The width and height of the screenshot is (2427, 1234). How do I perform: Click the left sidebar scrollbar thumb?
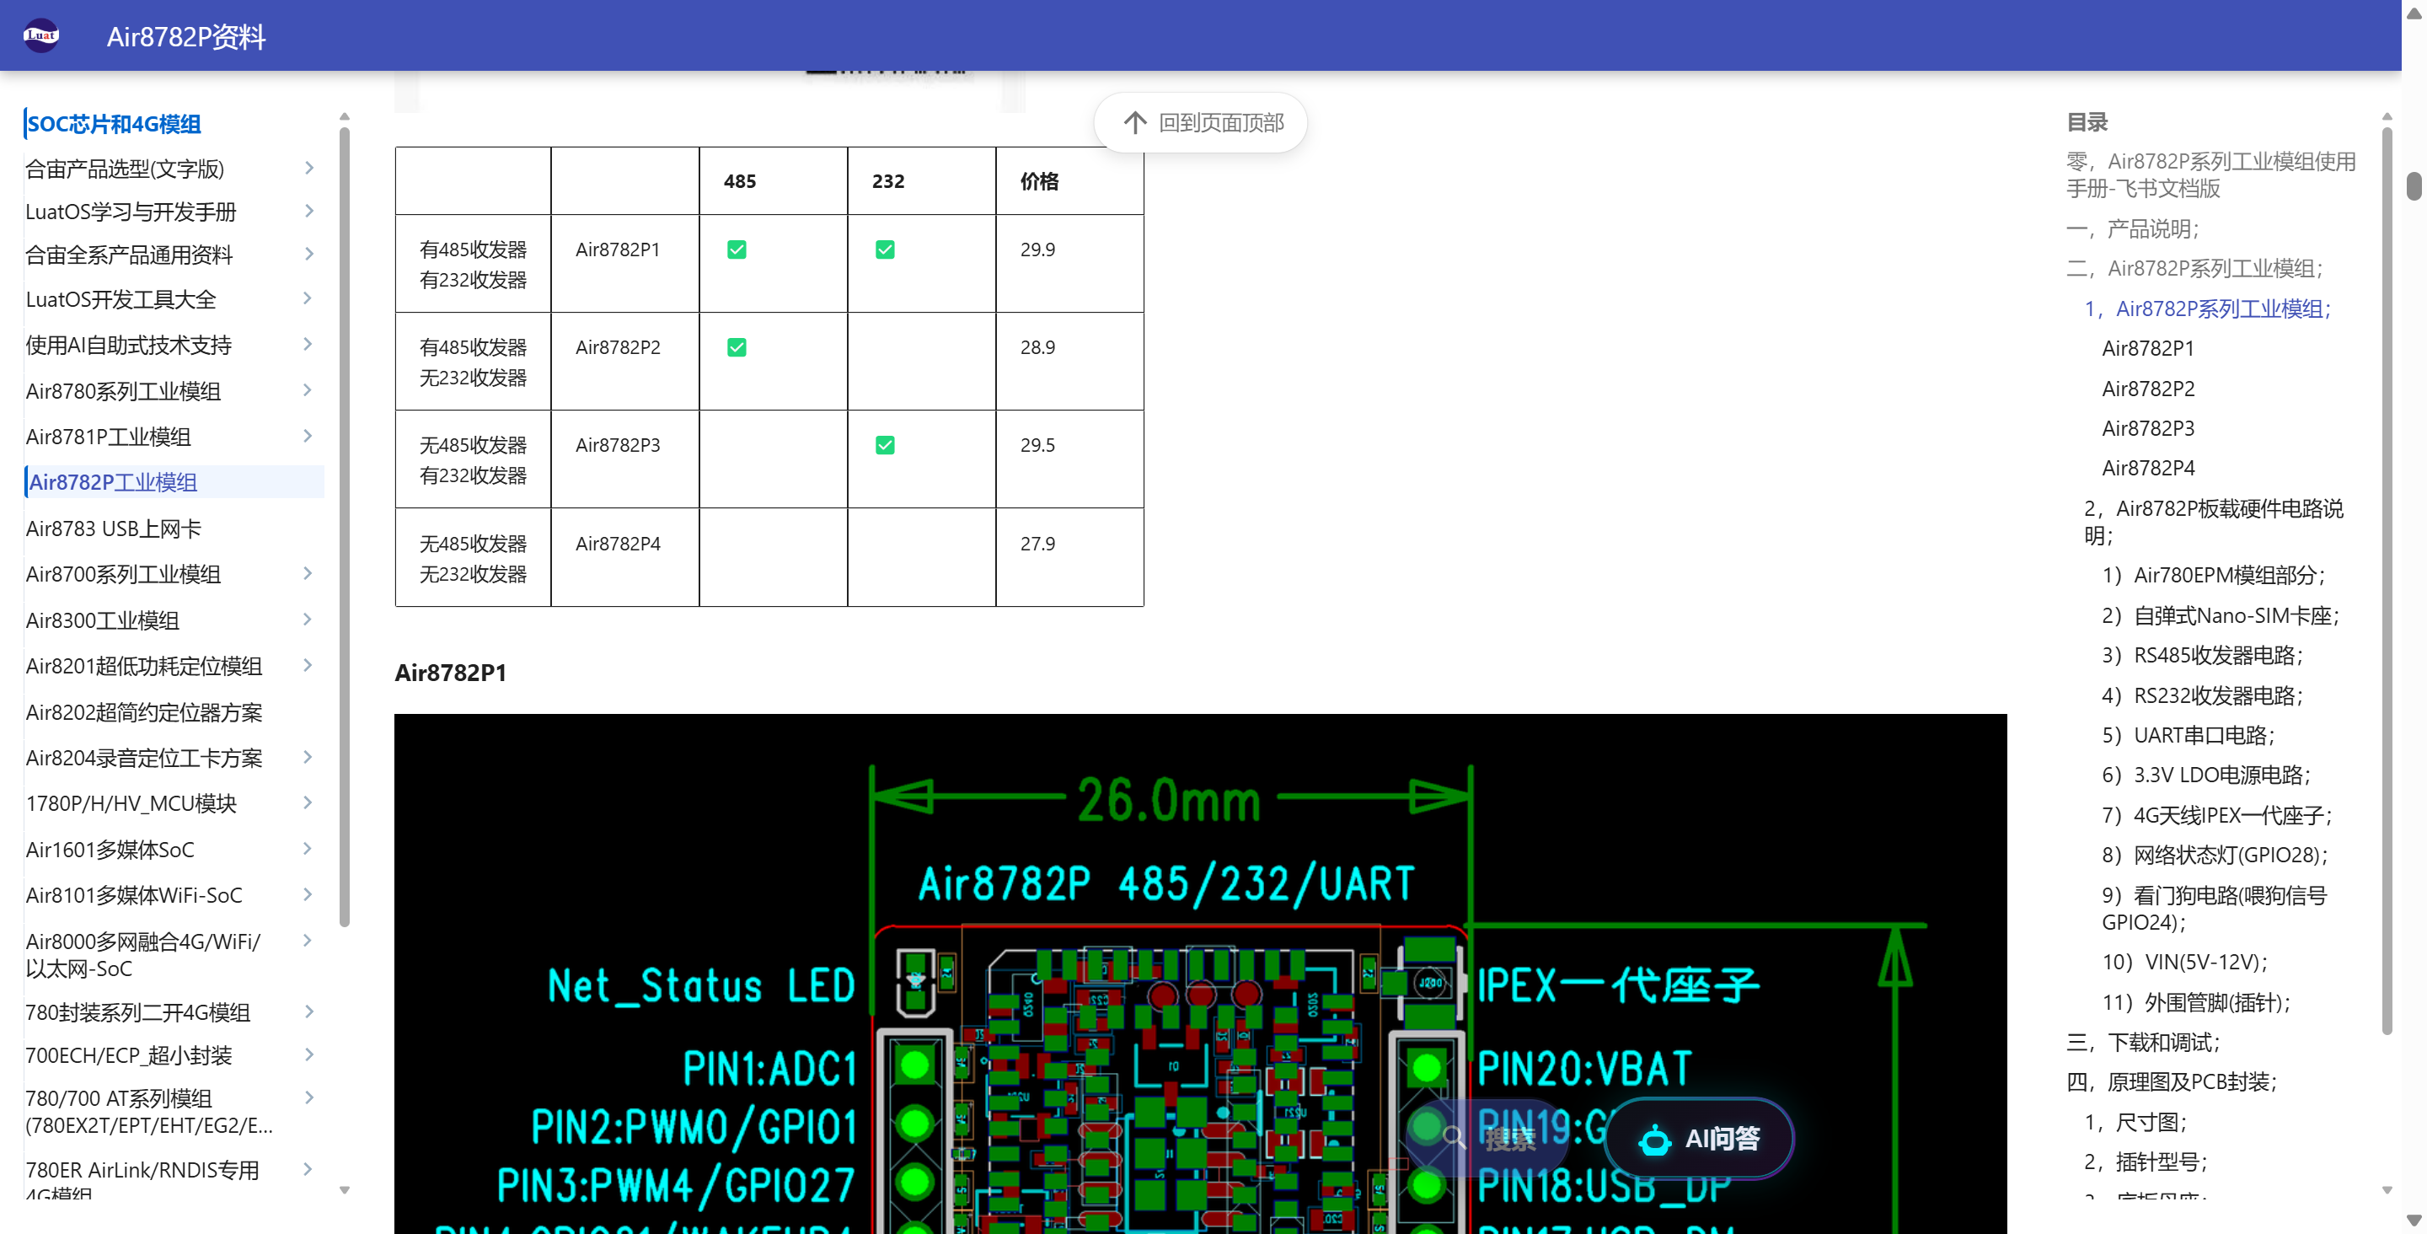tap(345, 527)
